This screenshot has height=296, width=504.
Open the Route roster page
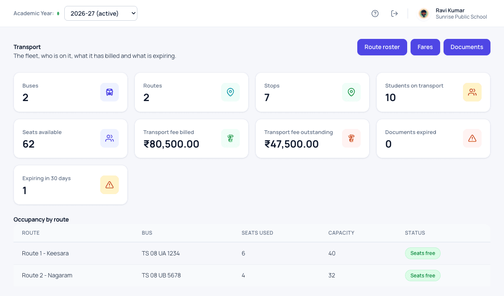click(x=382, y=47)
